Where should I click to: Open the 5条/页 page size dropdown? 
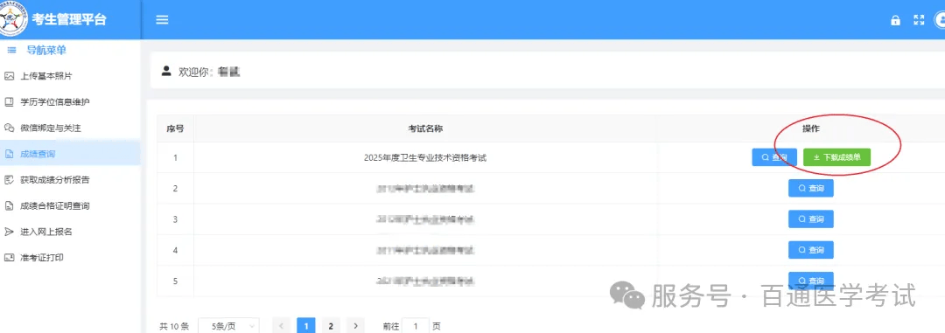click(x=228, y=326)
